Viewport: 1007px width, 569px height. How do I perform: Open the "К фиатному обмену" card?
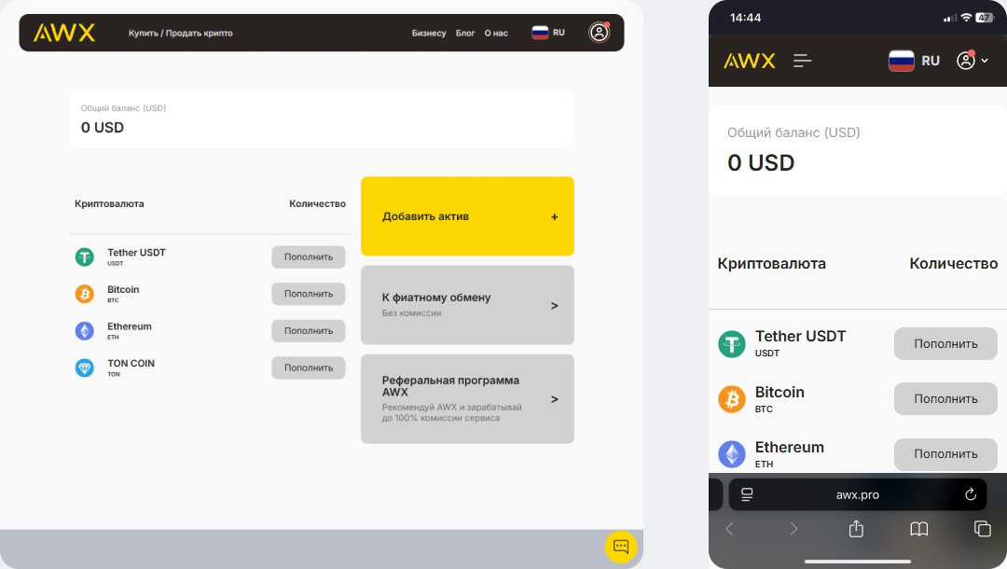point(467,305)
